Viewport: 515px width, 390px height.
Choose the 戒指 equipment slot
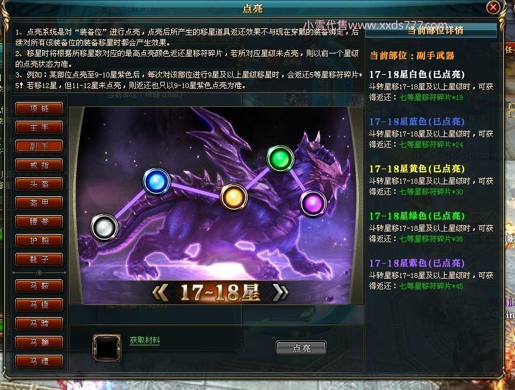(39, 165)
